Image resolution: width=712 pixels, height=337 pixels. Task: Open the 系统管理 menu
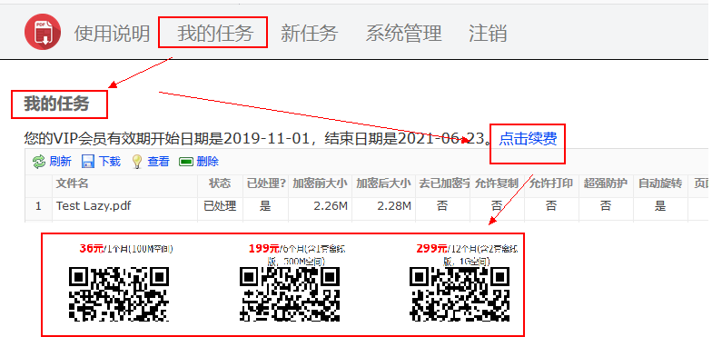tap(403, 33)
